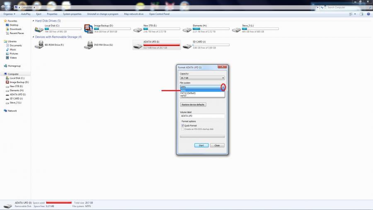The image size is (373, 210).
Task: Select New 3TB (E:) in navigation tree
Action: tap(16, 86)
